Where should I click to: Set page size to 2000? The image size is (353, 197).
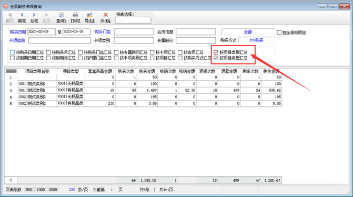[x=53, y=190]
